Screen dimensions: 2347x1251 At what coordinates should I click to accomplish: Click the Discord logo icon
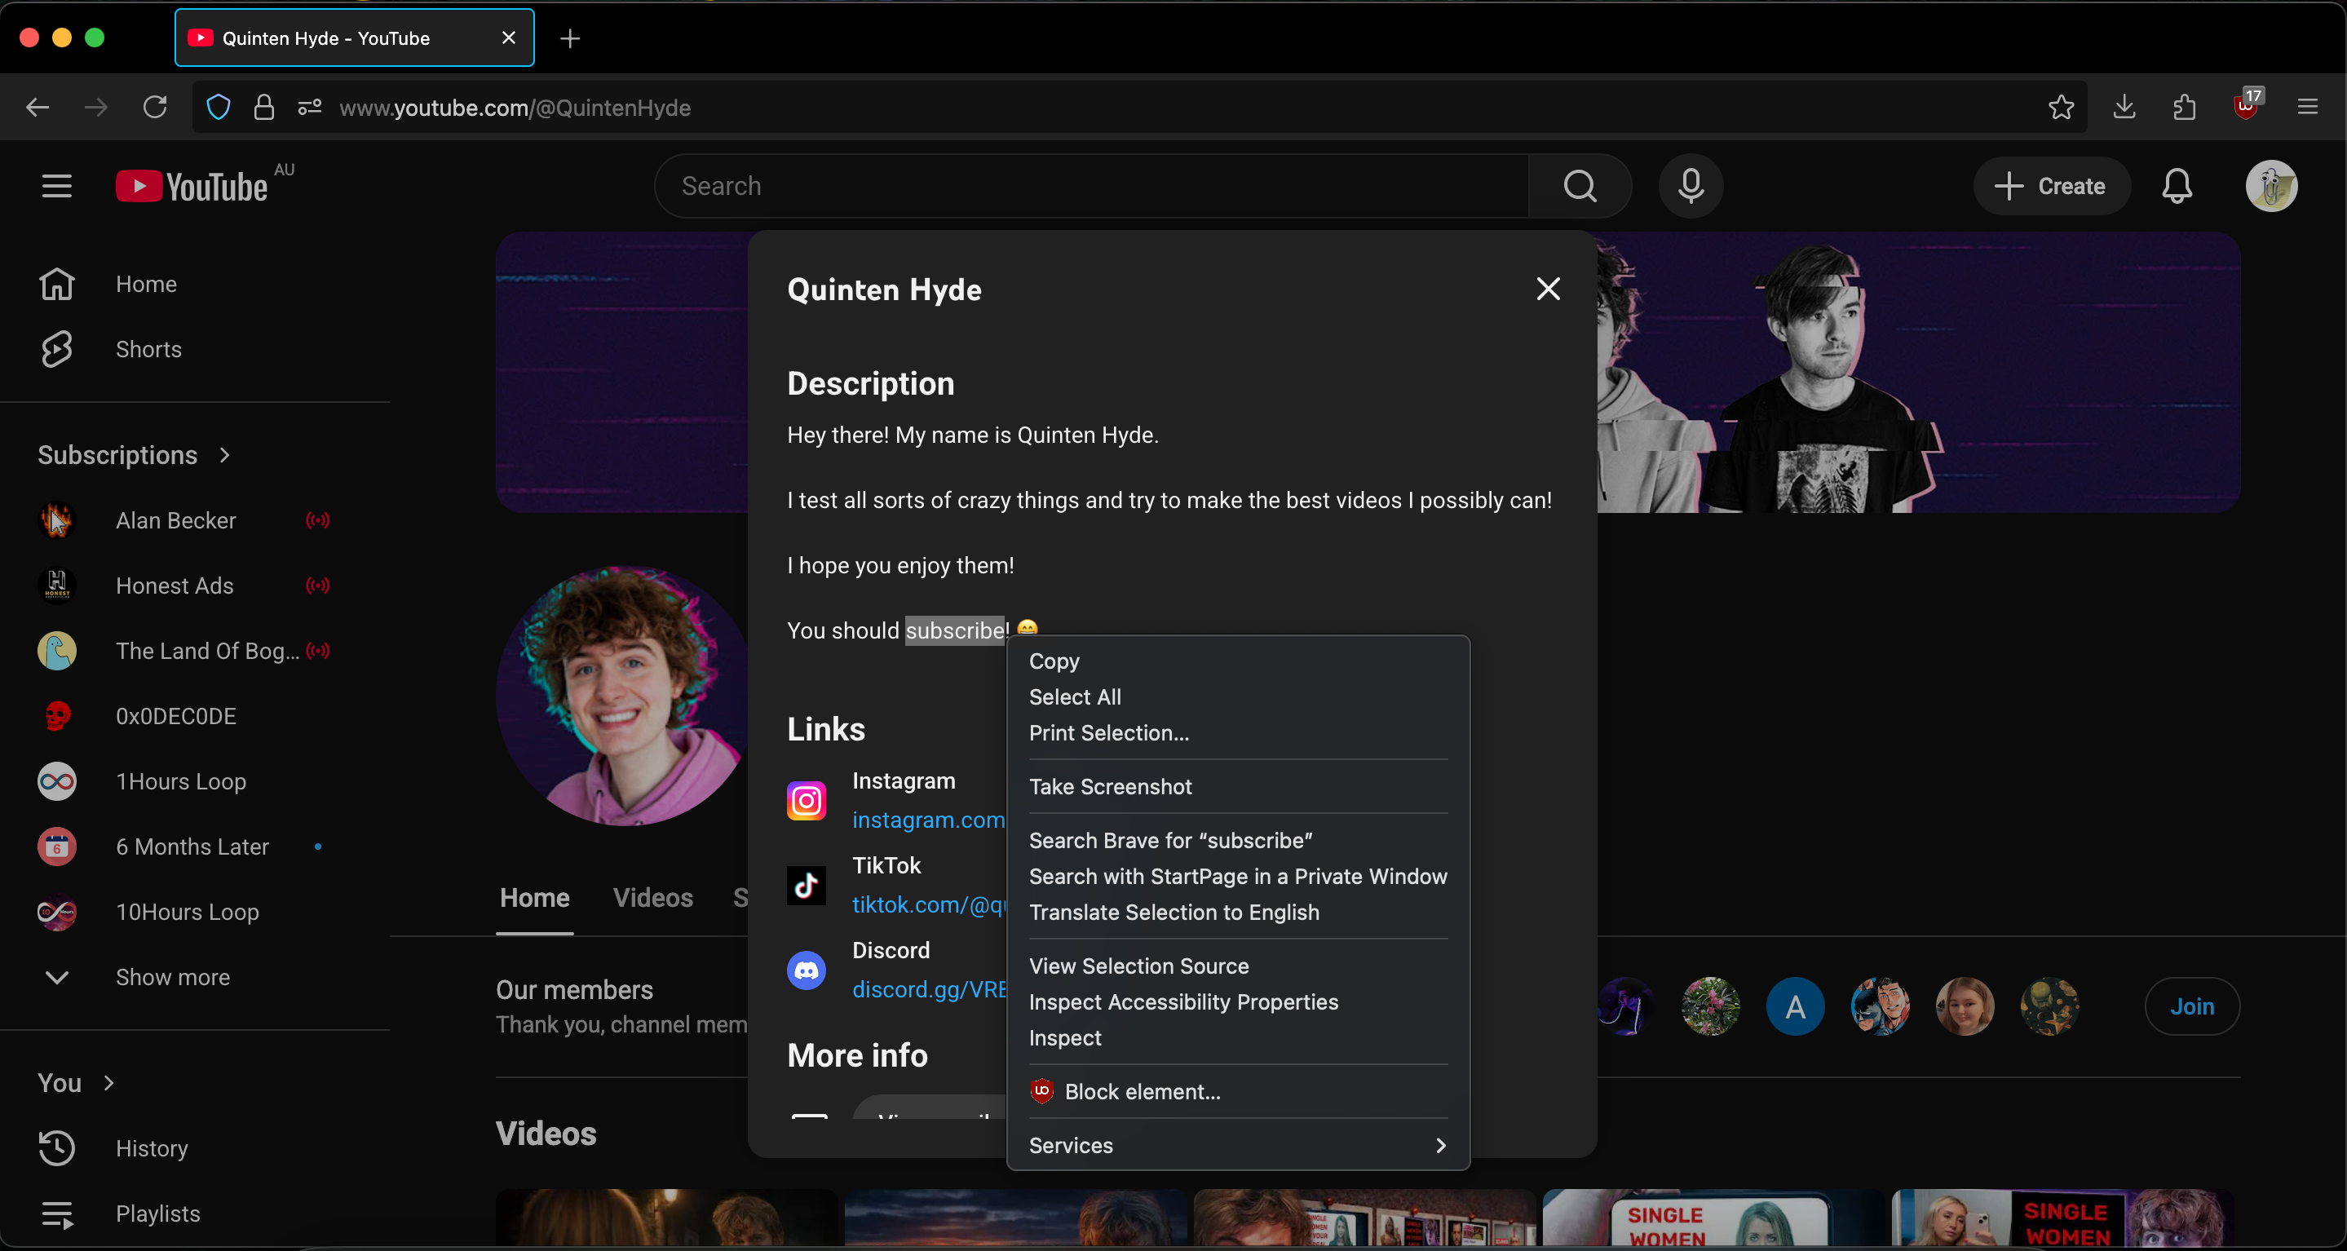(806, 970)
